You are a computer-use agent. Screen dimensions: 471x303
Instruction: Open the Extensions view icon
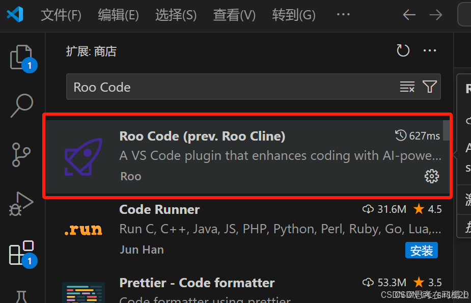(22, 254)
